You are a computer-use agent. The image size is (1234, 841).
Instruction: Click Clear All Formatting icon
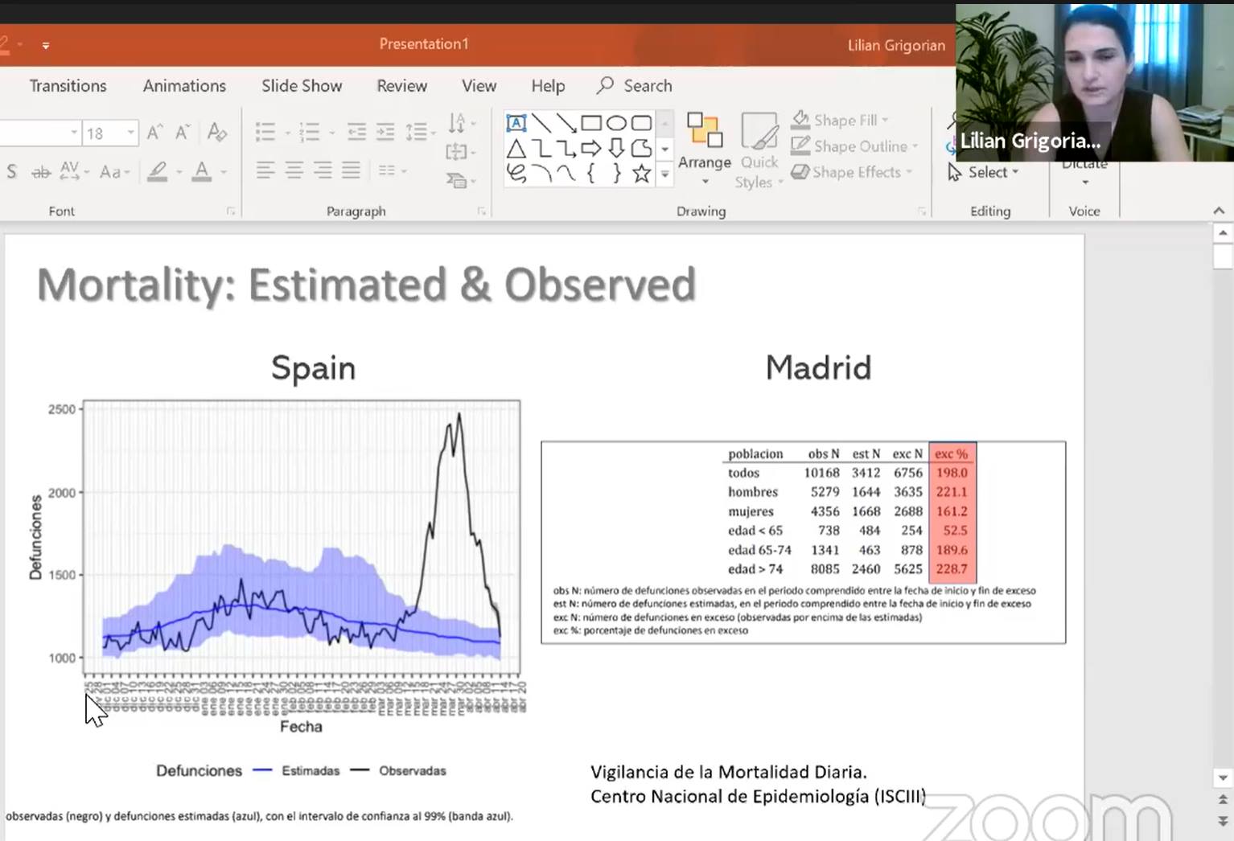pyautogui.click(x=216, y=133)
